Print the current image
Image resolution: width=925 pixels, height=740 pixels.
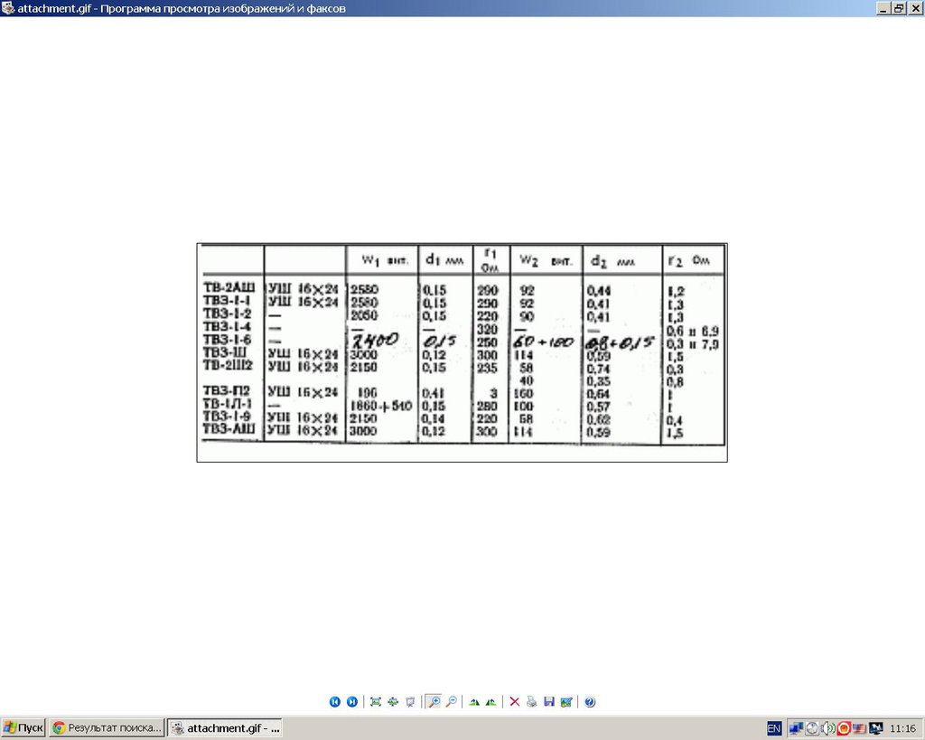[x=532, y=701]
